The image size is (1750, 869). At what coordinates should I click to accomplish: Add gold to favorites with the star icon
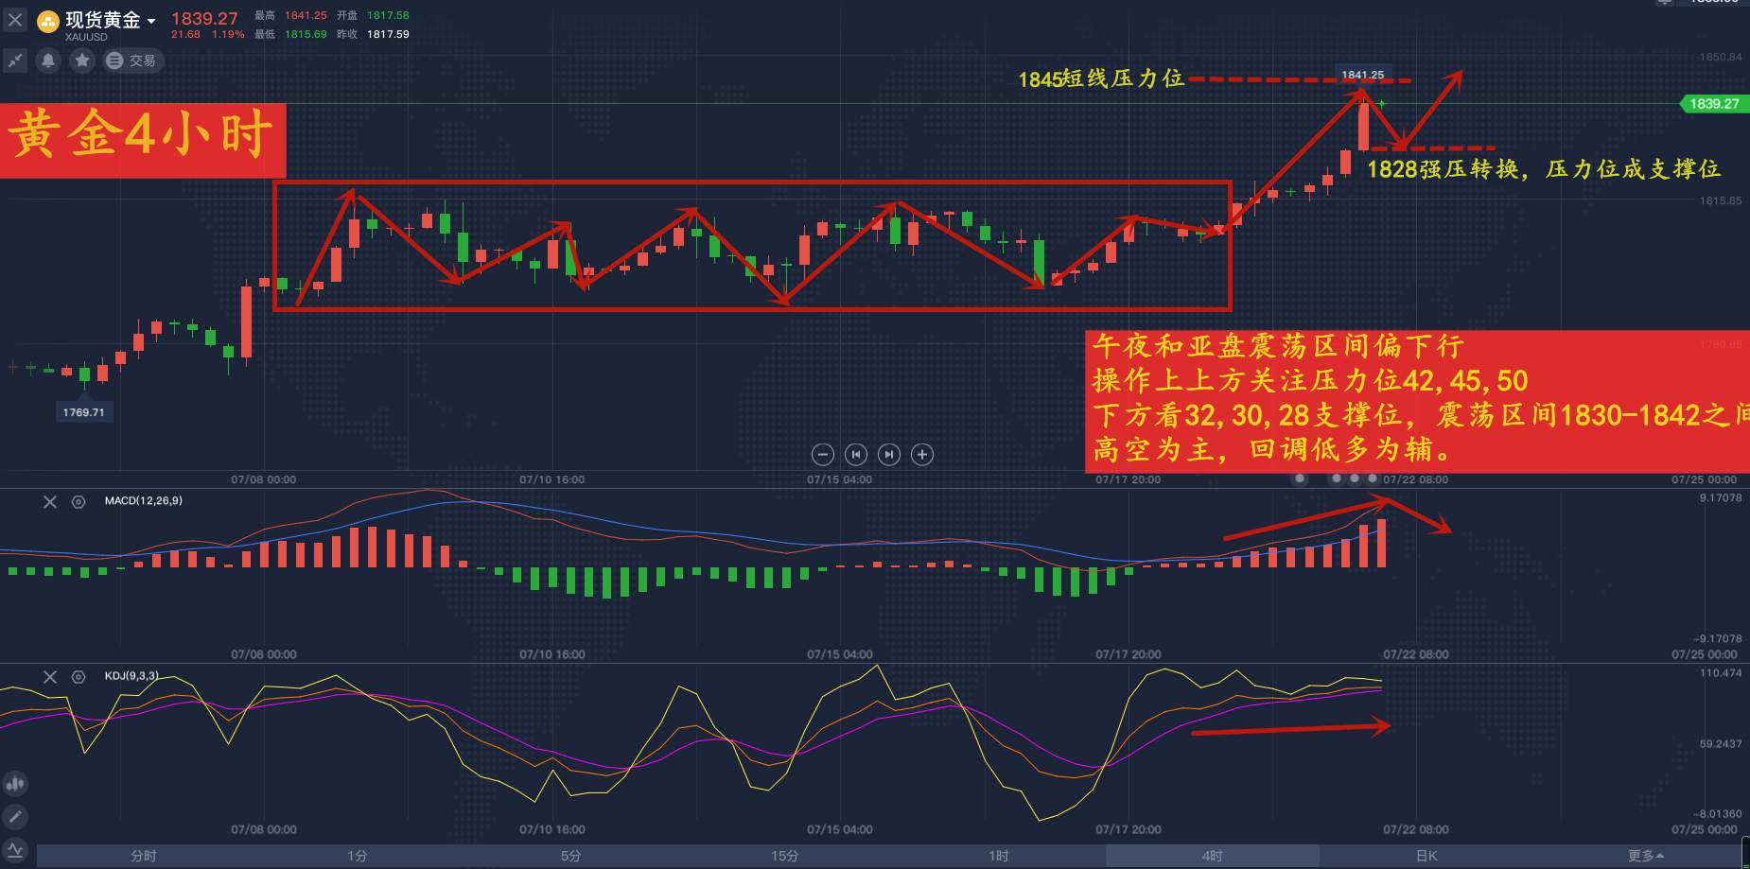coord(82,61)
